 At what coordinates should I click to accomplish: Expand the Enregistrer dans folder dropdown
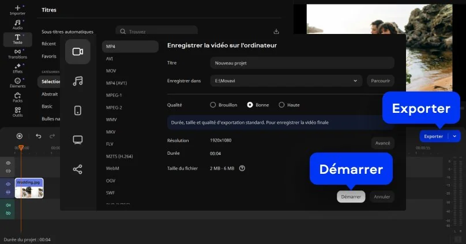pyautogui.click(x=355, y=81)
